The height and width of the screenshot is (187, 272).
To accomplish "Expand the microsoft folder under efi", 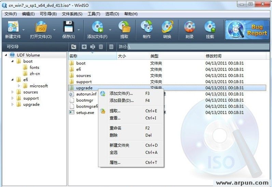I will pyautogui.click(x=19, y=86).
